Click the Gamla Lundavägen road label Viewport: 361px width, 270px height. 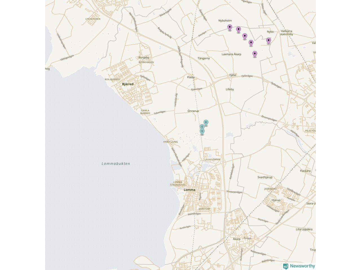point(283,217)
